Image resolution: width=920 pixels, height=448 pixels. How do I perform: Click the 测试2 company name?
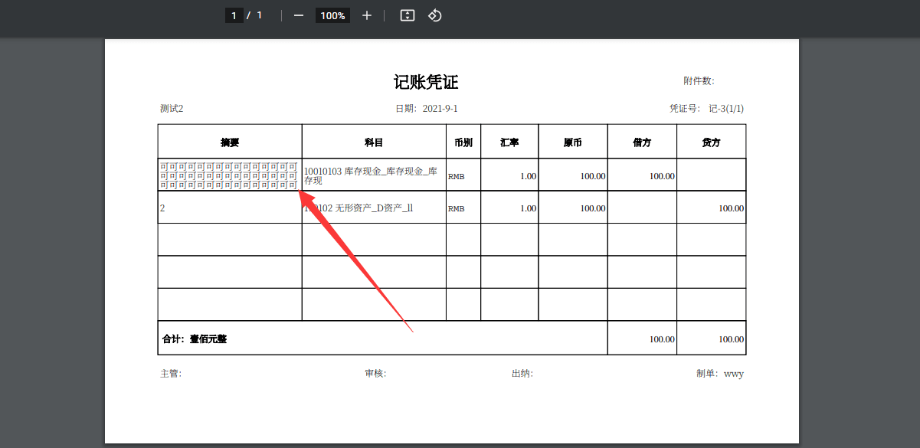click(172, 109)
